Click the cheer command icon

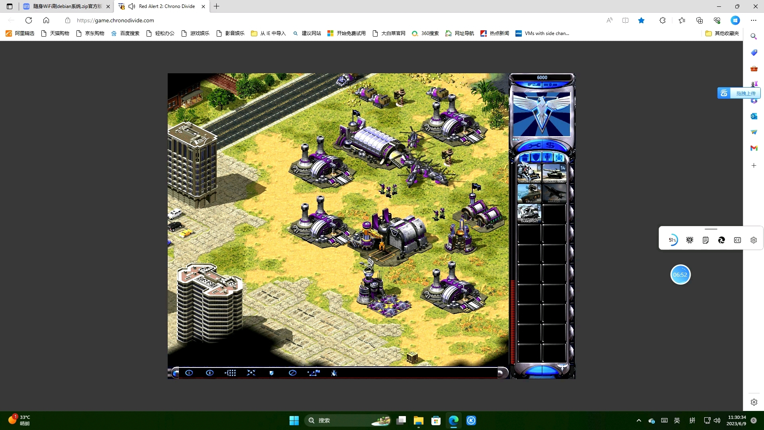[x=334, y=373]
